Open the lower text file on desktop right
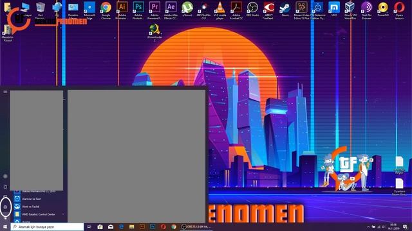 pyautogui.click(x=399, y=187)
